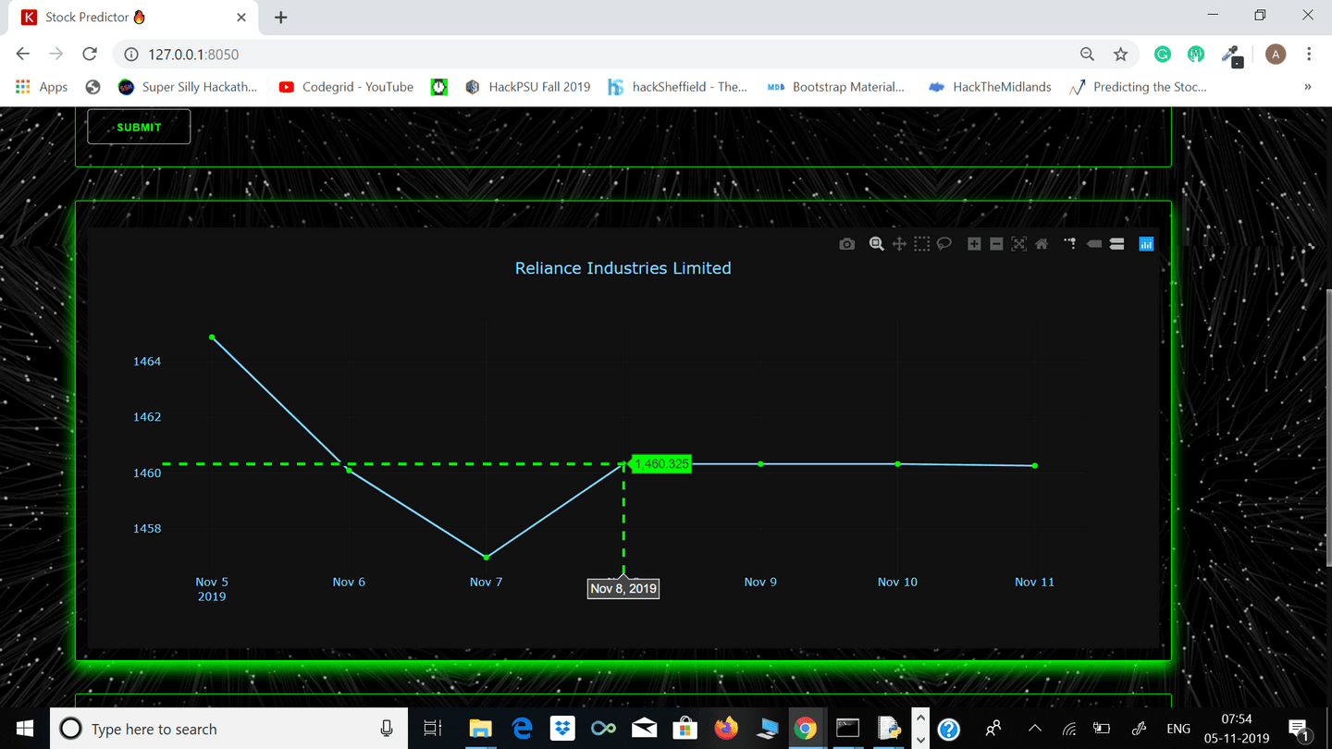The image size is (1332, 749).
Task: Open the Plotly logo link in modebar
Action: pos(1146,244)
